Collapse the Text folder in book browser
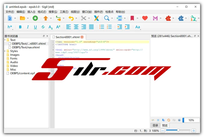This screenshot has height=137, width=204. 5,40
